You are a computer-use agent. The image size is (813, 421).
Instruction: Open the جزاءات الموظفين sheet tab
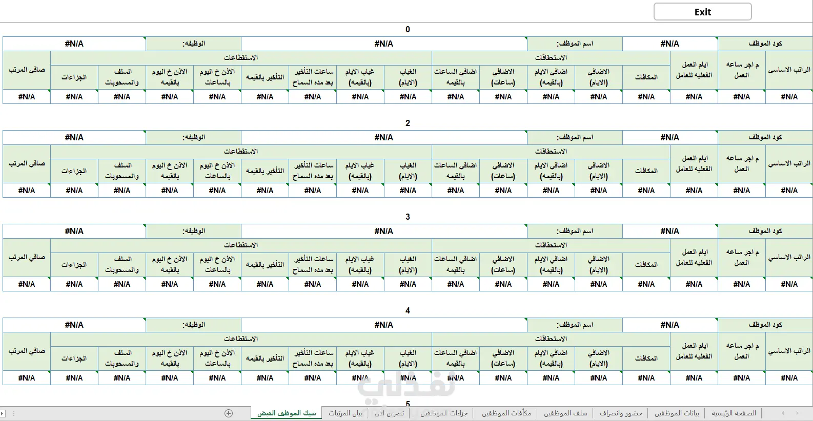pyautogui.click(x=444, y=413)
